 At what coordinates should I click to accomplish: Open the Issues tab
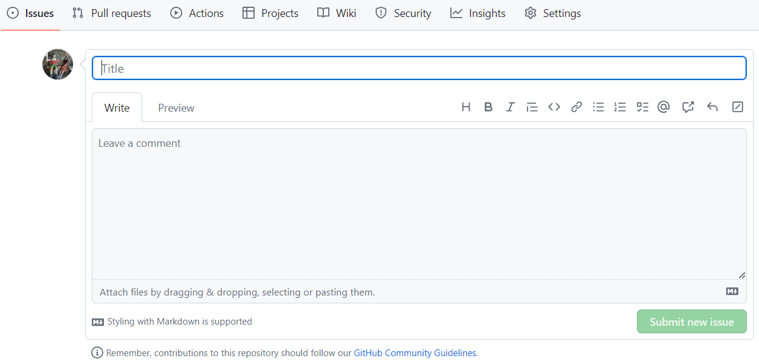(x=30, y=13)
